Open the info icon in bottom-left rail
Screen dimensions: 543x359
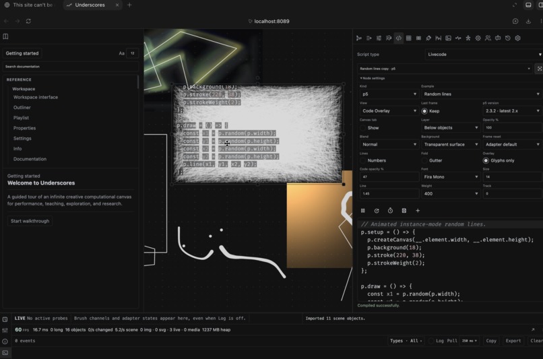5,341
